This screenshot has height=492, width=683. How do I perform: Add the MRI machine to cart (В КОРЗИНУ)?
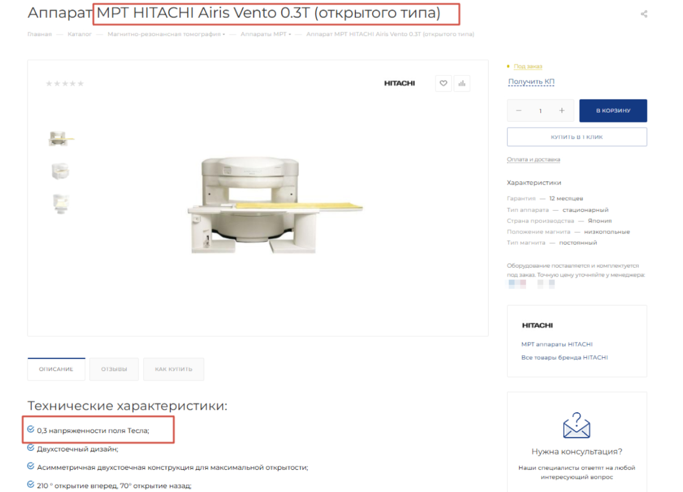click(613, 111)
